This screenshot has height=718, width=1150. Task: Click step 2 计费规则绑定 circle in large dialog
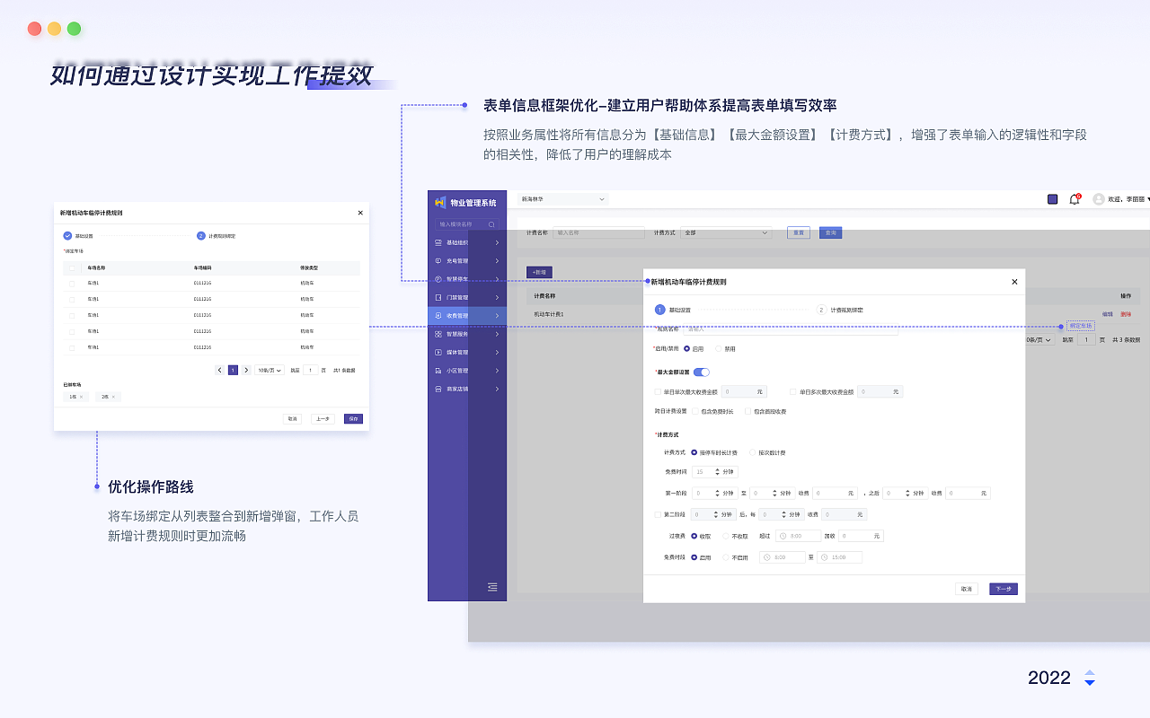[821, 310]
